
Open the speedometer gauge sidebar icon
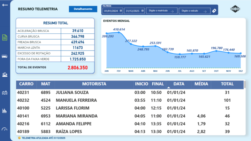[5, 129]
